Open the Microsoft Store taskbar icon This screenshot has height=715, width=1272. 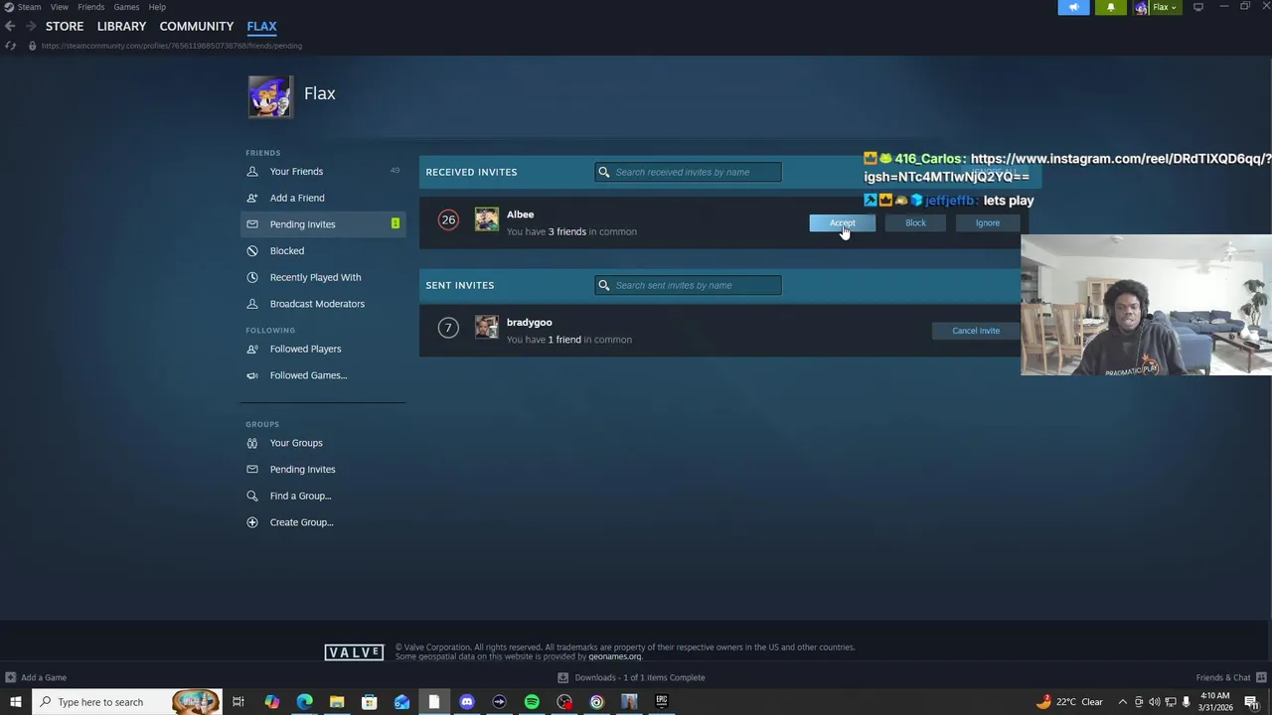[x=369, y=702]
